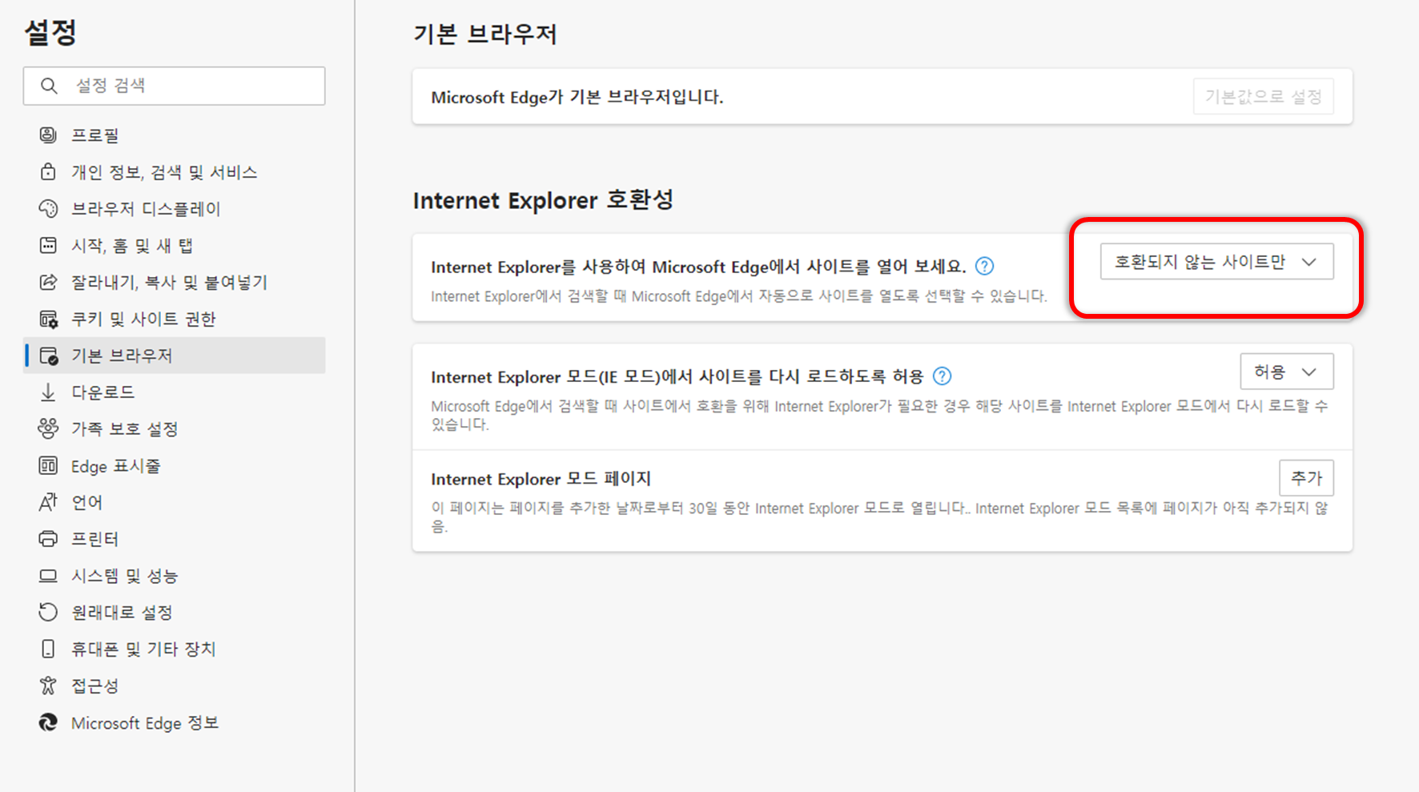Screen dimensions: 1419x792
Task: Click text Microsoft Edge가 기본 브라우저입니다.
Action: tap(577, 97)
